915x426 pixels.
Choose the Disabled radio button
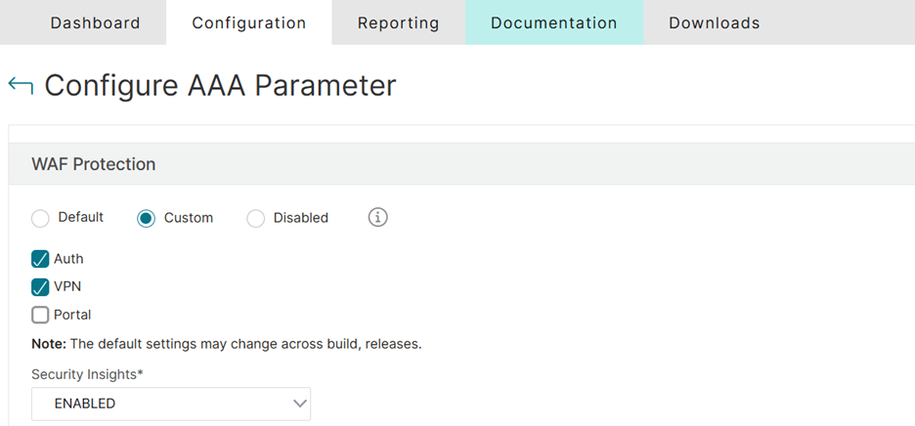(x=256, y=218)
